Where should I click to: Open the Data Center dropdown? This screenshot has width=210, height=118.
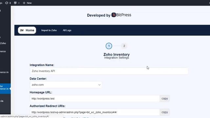pos(66,85)
